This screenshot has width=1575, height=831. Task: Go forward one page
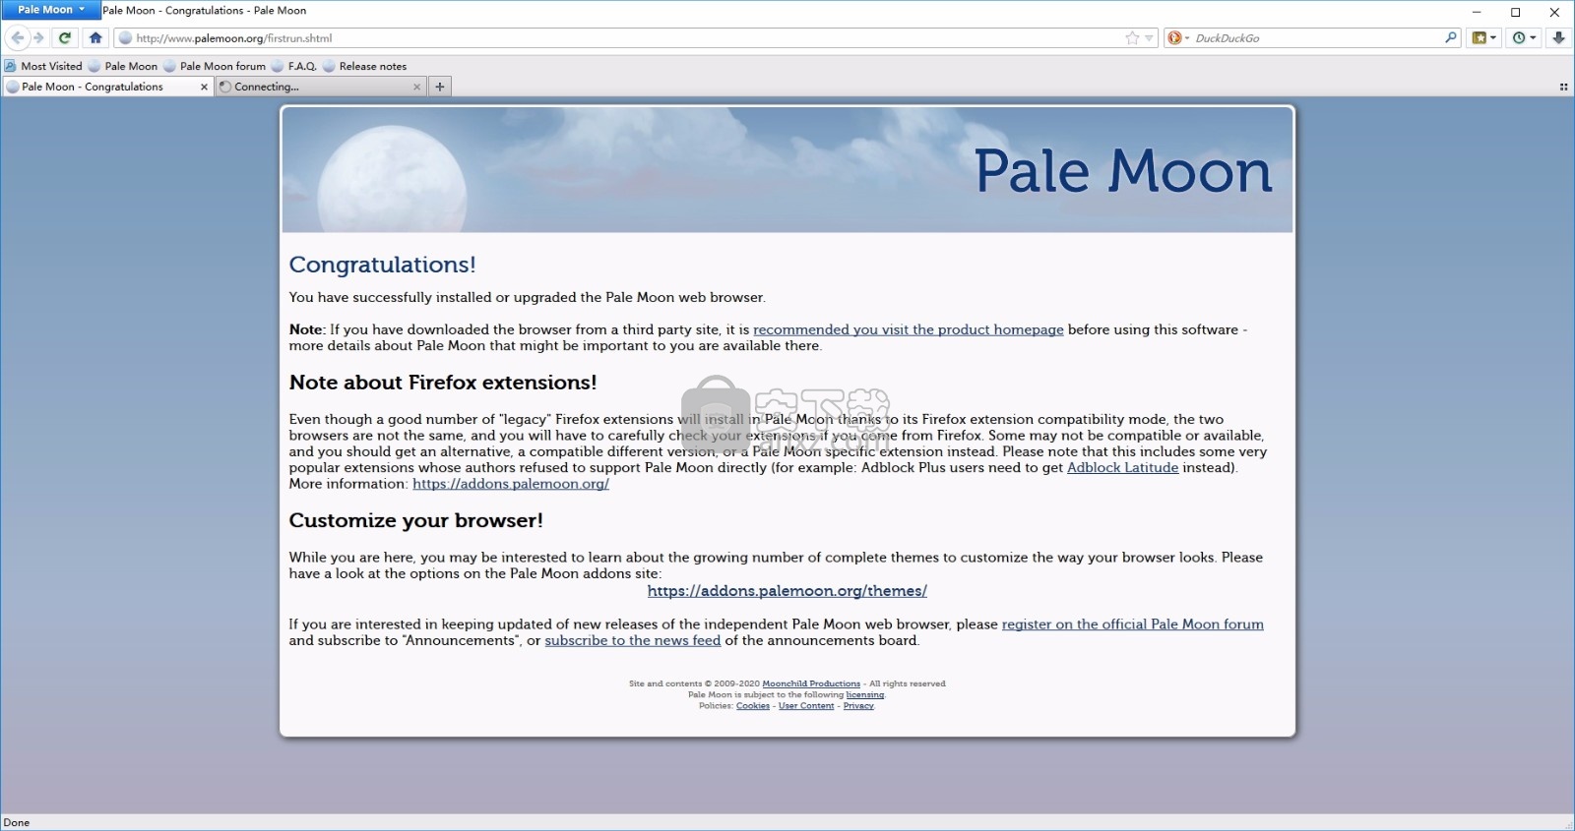coord(38,38)
